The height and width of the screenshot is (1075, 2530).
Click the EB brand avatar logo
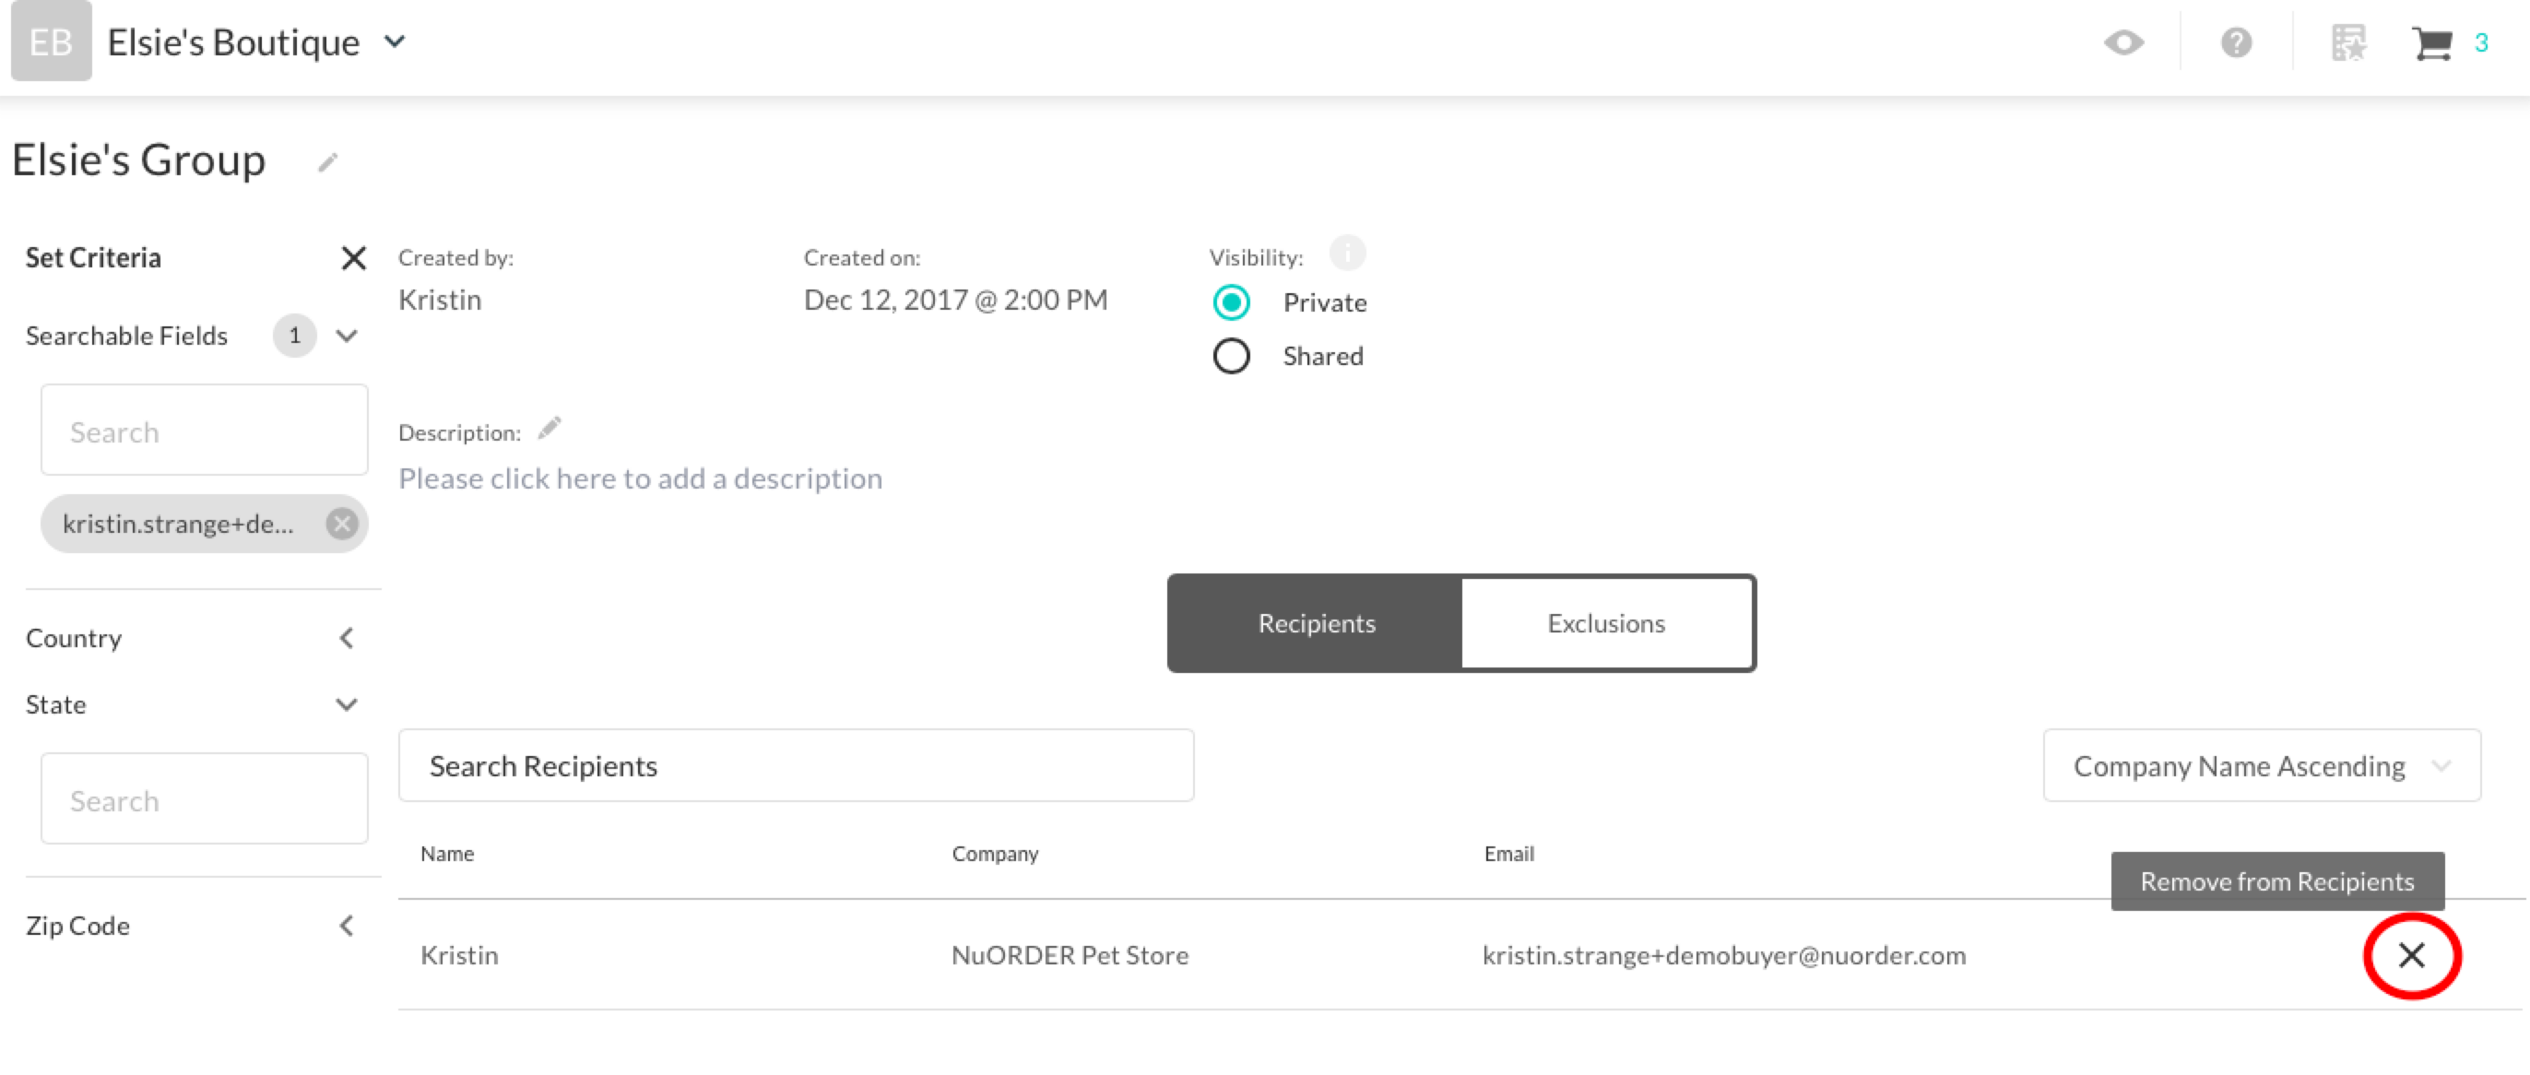pos(51,41)
